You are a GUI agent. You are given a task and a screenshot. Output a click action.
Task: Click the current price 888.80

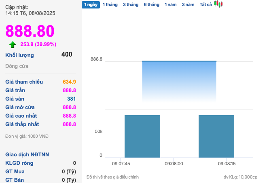click(x=30, y=31)
